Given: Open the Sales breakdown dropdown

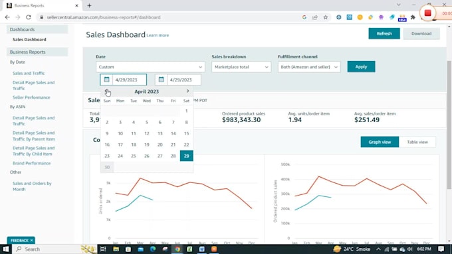Looking at the screenshot, I should [x=241, y=67].
